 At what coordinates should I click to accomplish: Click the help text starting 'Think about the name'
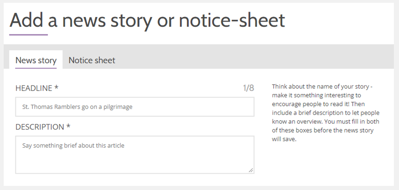tap(326, 113)
